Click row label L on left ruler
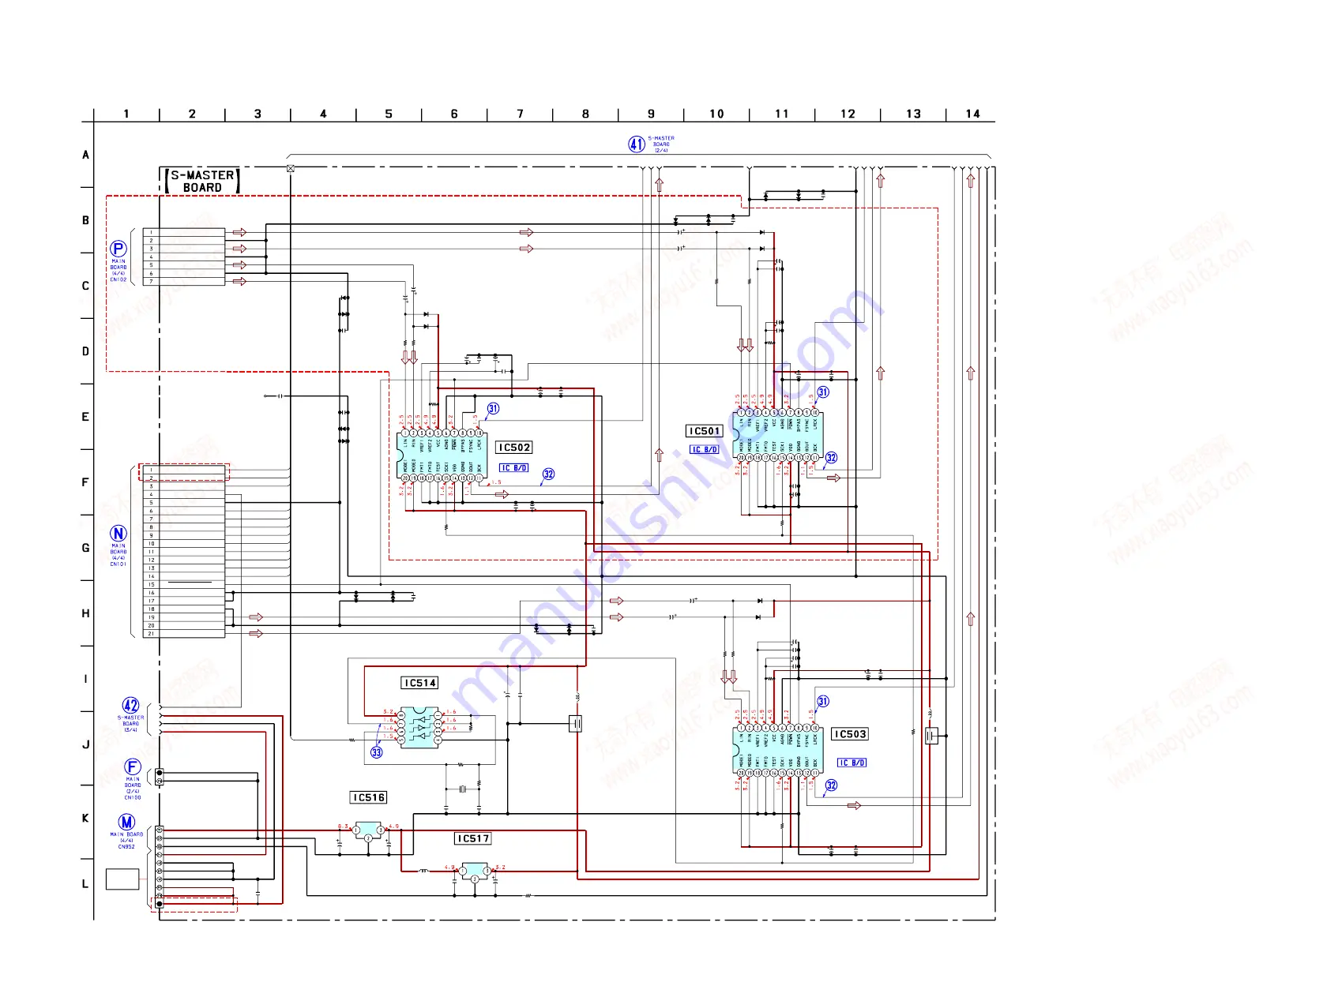Viewport: 1327px width, 997px height. pos(85,884)
